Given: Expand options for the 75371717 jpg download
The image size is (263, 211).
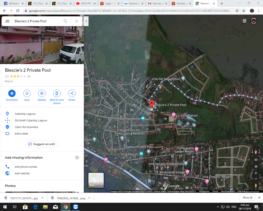Looking at the screenshot, I should [x=43, y=198].
